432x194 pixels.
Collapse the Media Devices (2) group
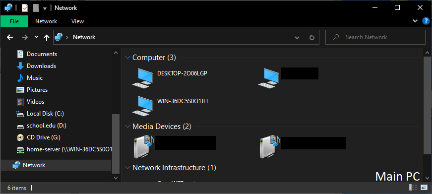click(127, 126)
